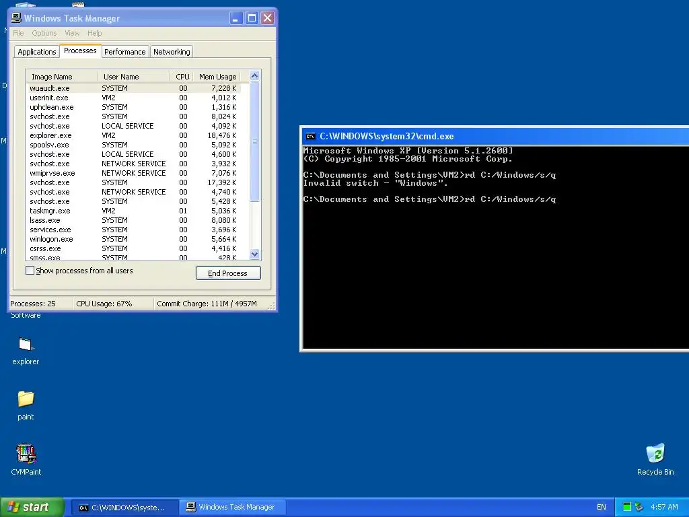Maximize the Windows Task Manager window
Image resolution: width=689 pixels, height=517 pixels.
click(252, 18)
